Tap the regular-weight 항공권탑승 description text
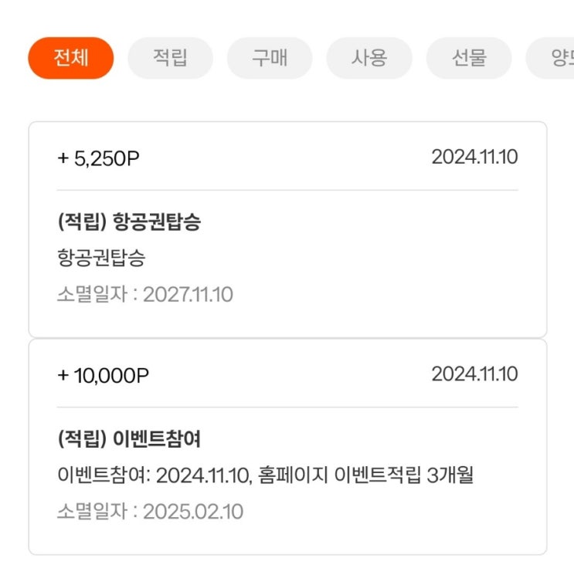This screenshot has width=574, height=575. 101,258
